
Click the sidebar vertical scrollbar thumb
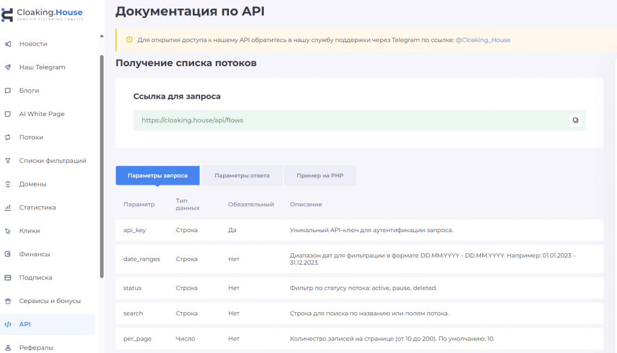[x=102, y=167]
